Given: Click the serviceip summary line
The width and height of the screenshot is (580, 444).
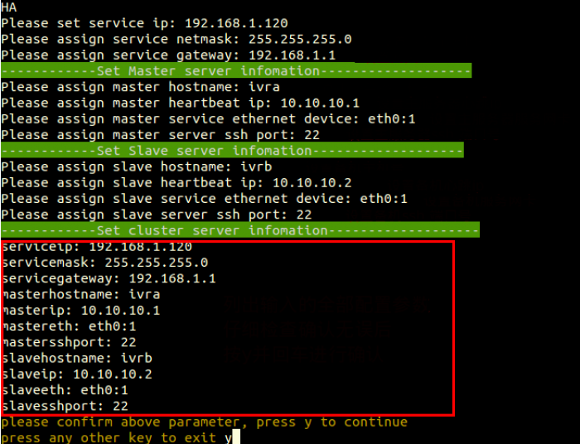Looking at the screenshot, I should point(97,247).
